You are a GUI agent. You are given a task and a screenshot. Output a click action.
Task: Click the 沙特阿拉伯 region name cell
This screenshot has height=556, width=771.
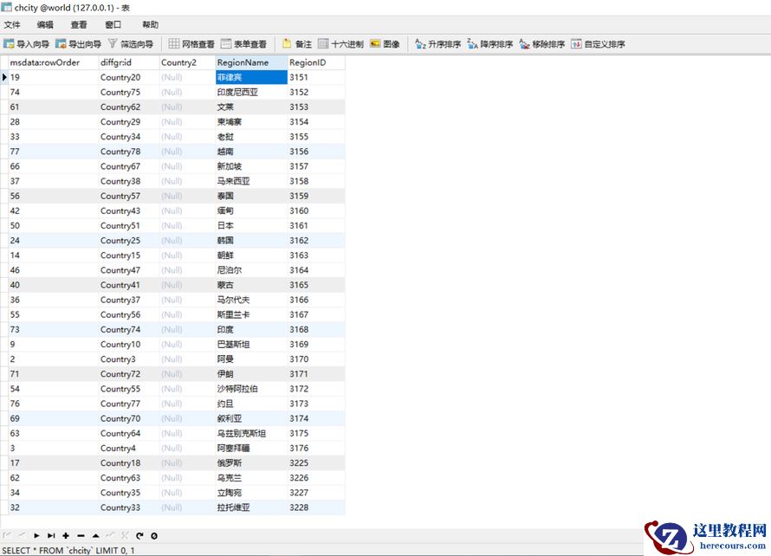[x=251, y=388]
